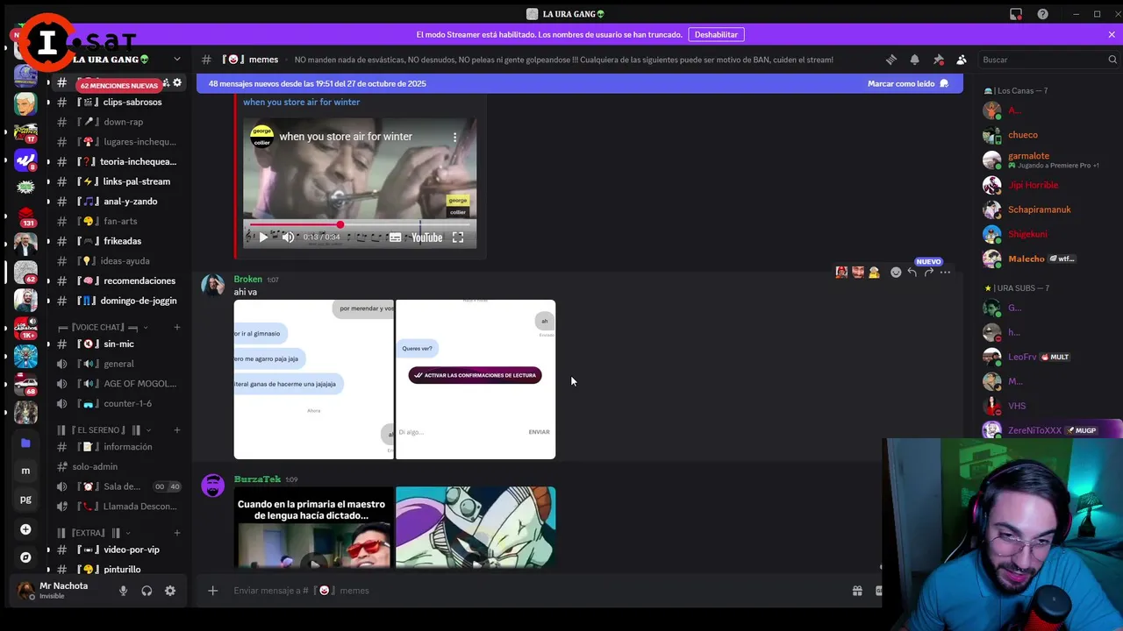Seek the YouTube video progress bar
Screen dimensions: 1123x631
360,225
